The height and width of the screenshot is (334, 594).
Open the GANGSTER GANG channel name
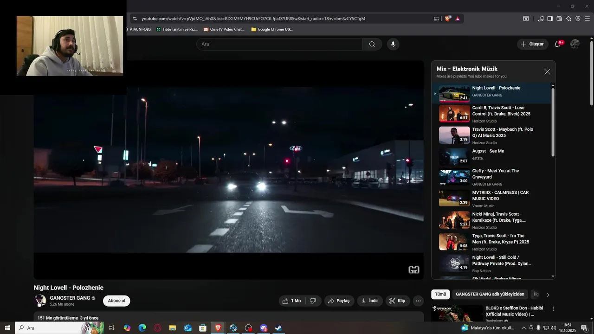pyautogui.click(x=70, y=298)
